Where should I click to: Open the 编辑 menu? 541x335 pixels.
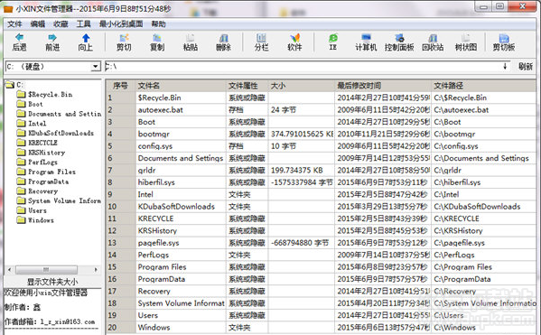click(38, 23)
